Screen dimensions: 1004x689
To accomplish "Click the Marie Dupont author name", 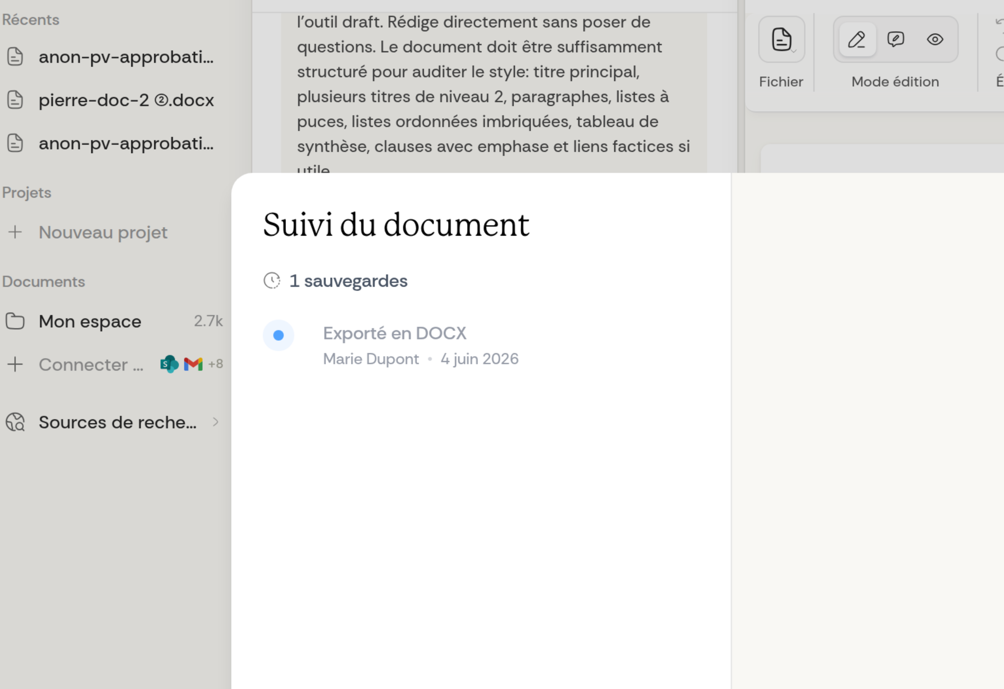I will point(371,359).
